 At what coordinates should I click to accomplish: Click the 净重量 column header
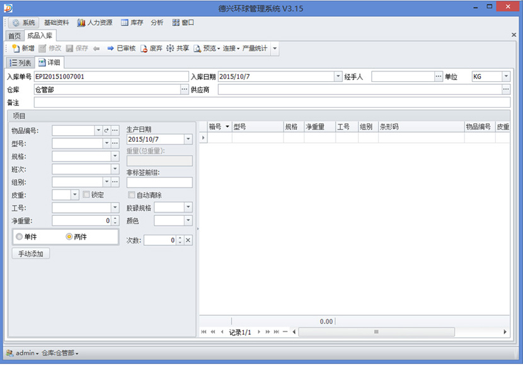(x=319, y=126)
